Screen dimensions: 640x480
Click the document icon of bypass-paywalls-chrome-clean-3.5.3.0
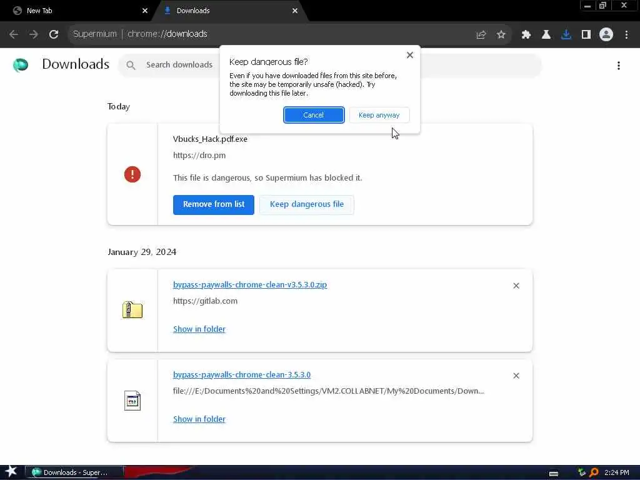point(132,401)
